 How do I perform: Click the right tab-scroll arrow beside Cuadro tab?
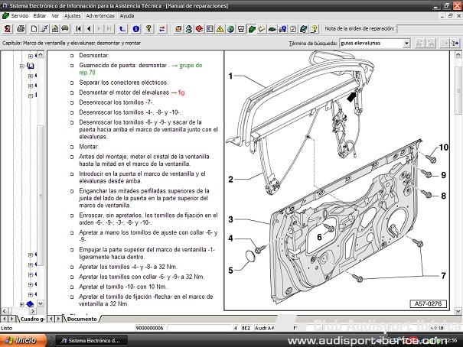[11, 319]
